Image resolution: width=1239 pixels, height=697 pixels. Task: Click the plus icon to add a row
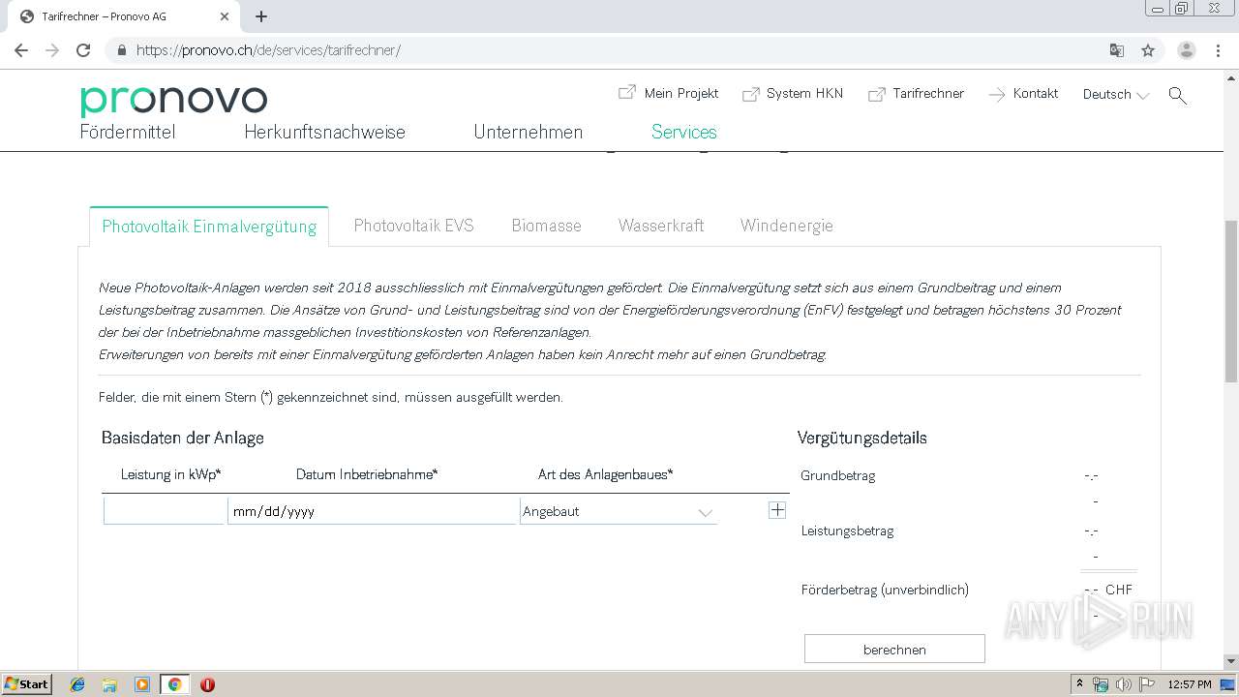pyautogui.click(x=777, y=510)
